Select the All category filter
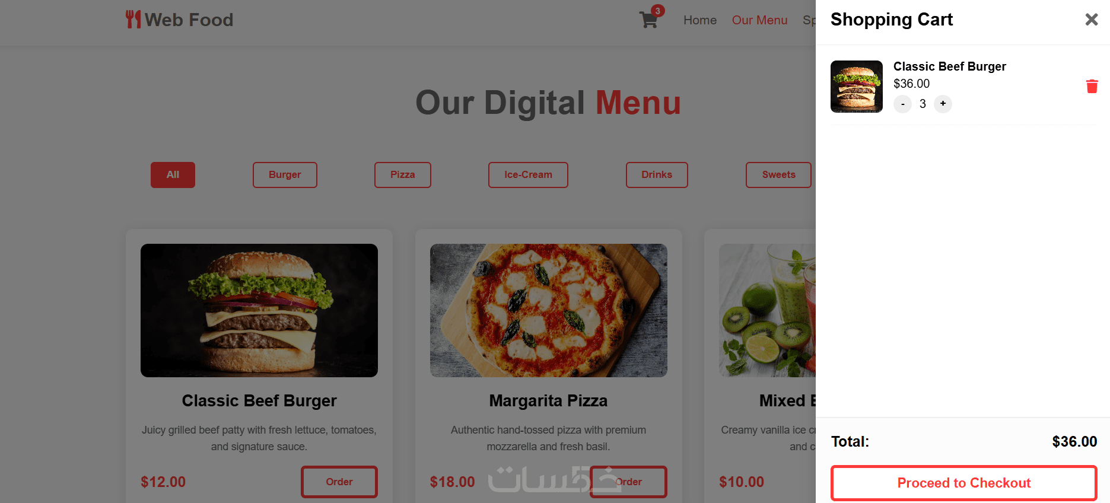The image size is (1110, 503). pos(173,175)
